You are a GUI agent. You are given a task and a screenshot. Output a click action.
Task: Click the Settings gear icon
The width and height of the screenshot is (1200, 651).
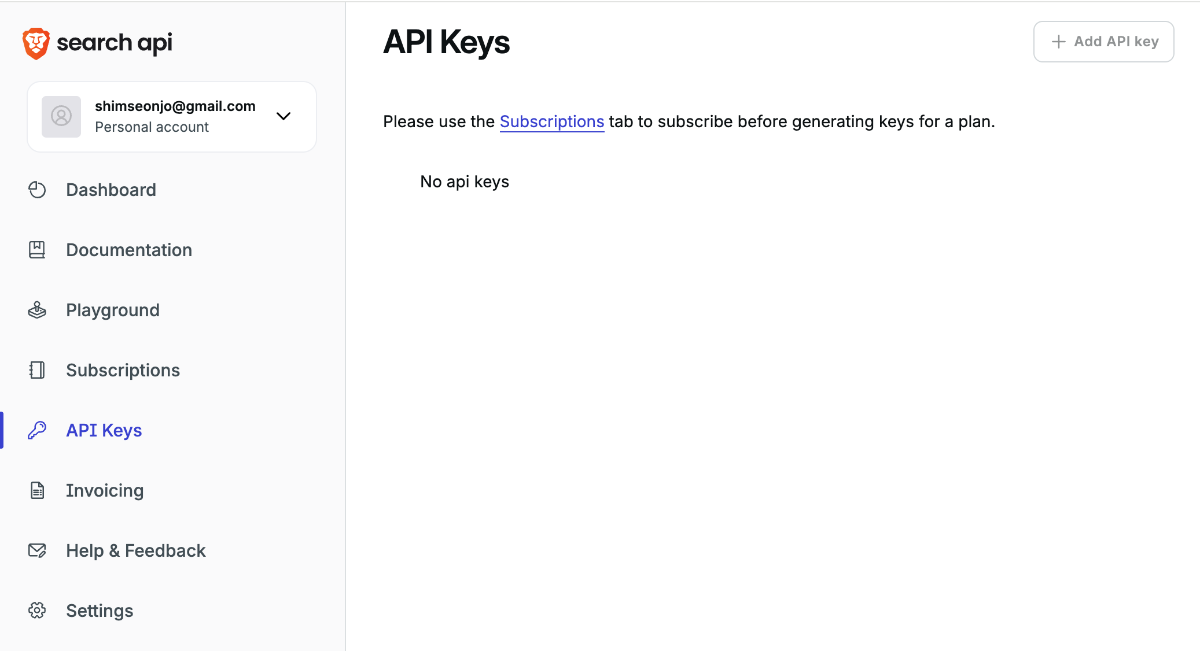[37, 611]
